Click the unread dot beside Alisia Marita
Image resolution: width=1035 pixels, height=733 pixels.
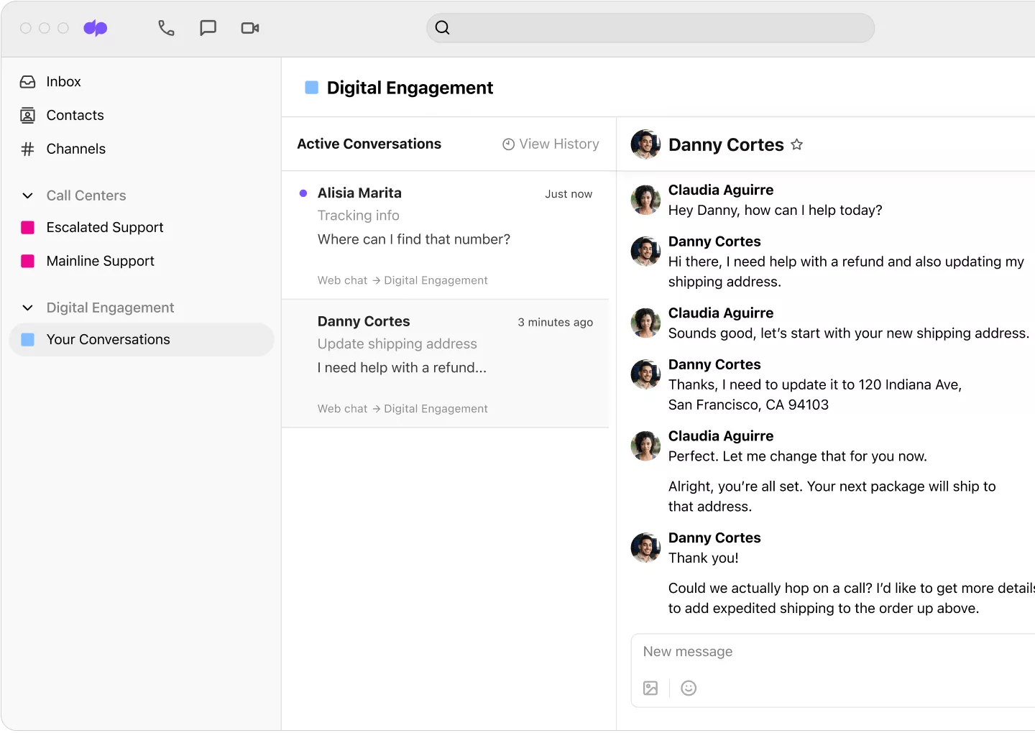(303, 193)
